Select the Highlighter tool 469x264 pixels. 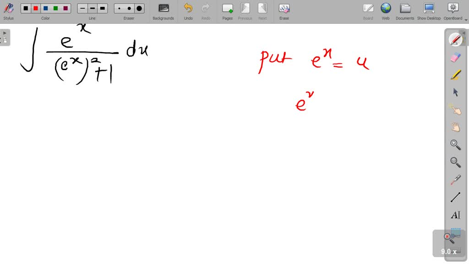tap(455, 75)
